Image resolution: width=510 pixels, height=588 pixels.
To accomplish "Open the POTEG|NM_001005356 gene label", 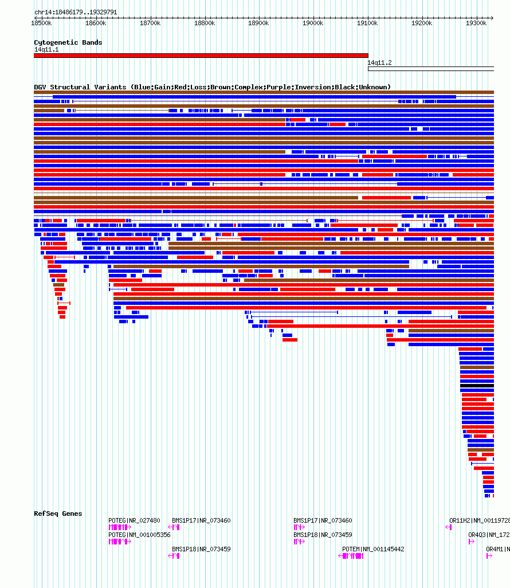I will pyautogui.click(x=139, y=535).
